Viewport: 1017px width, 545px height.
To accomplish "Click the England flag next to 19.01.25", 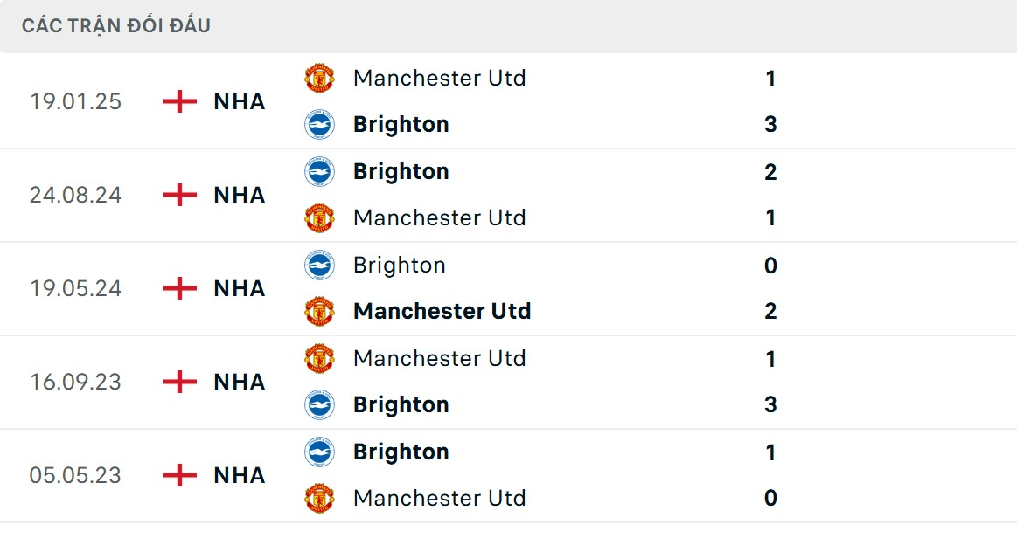I will 179,101.
